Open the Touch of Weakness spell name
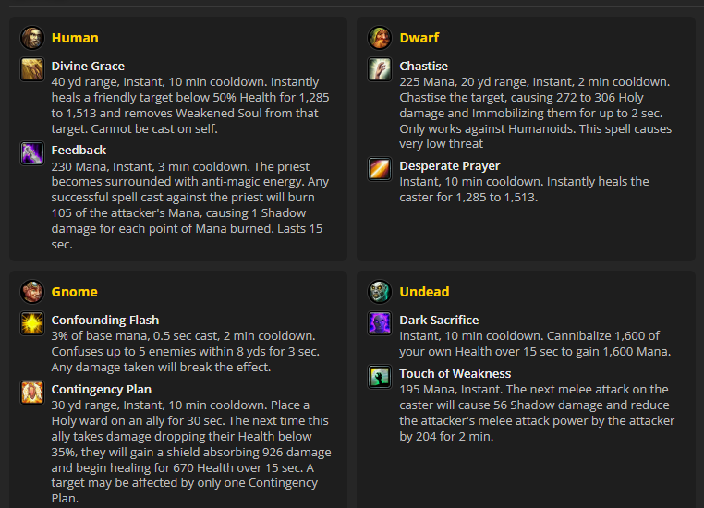Image resolution: width=704 pixels, height=508 pixels. 455,373
